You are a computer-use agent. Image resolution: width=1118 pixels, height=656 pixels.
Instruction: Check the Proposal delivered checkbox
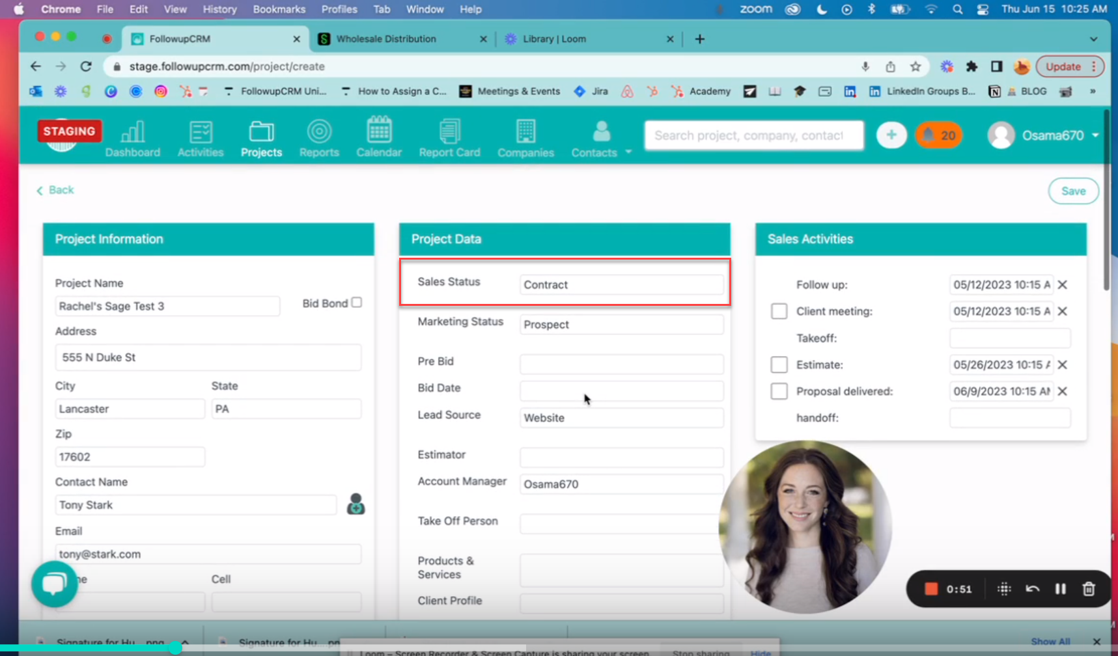pyautogui.click(x=779, y=391)
